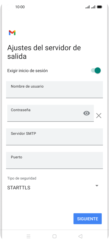Focus the Nombre de usuario field

(x=54, y=89)
